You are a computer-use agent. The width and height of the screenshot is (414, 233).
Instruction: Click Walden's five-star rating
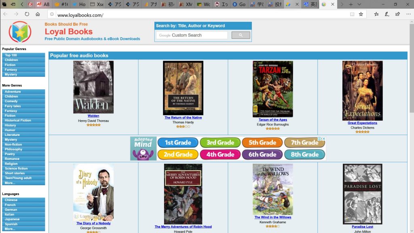(93, 125)
